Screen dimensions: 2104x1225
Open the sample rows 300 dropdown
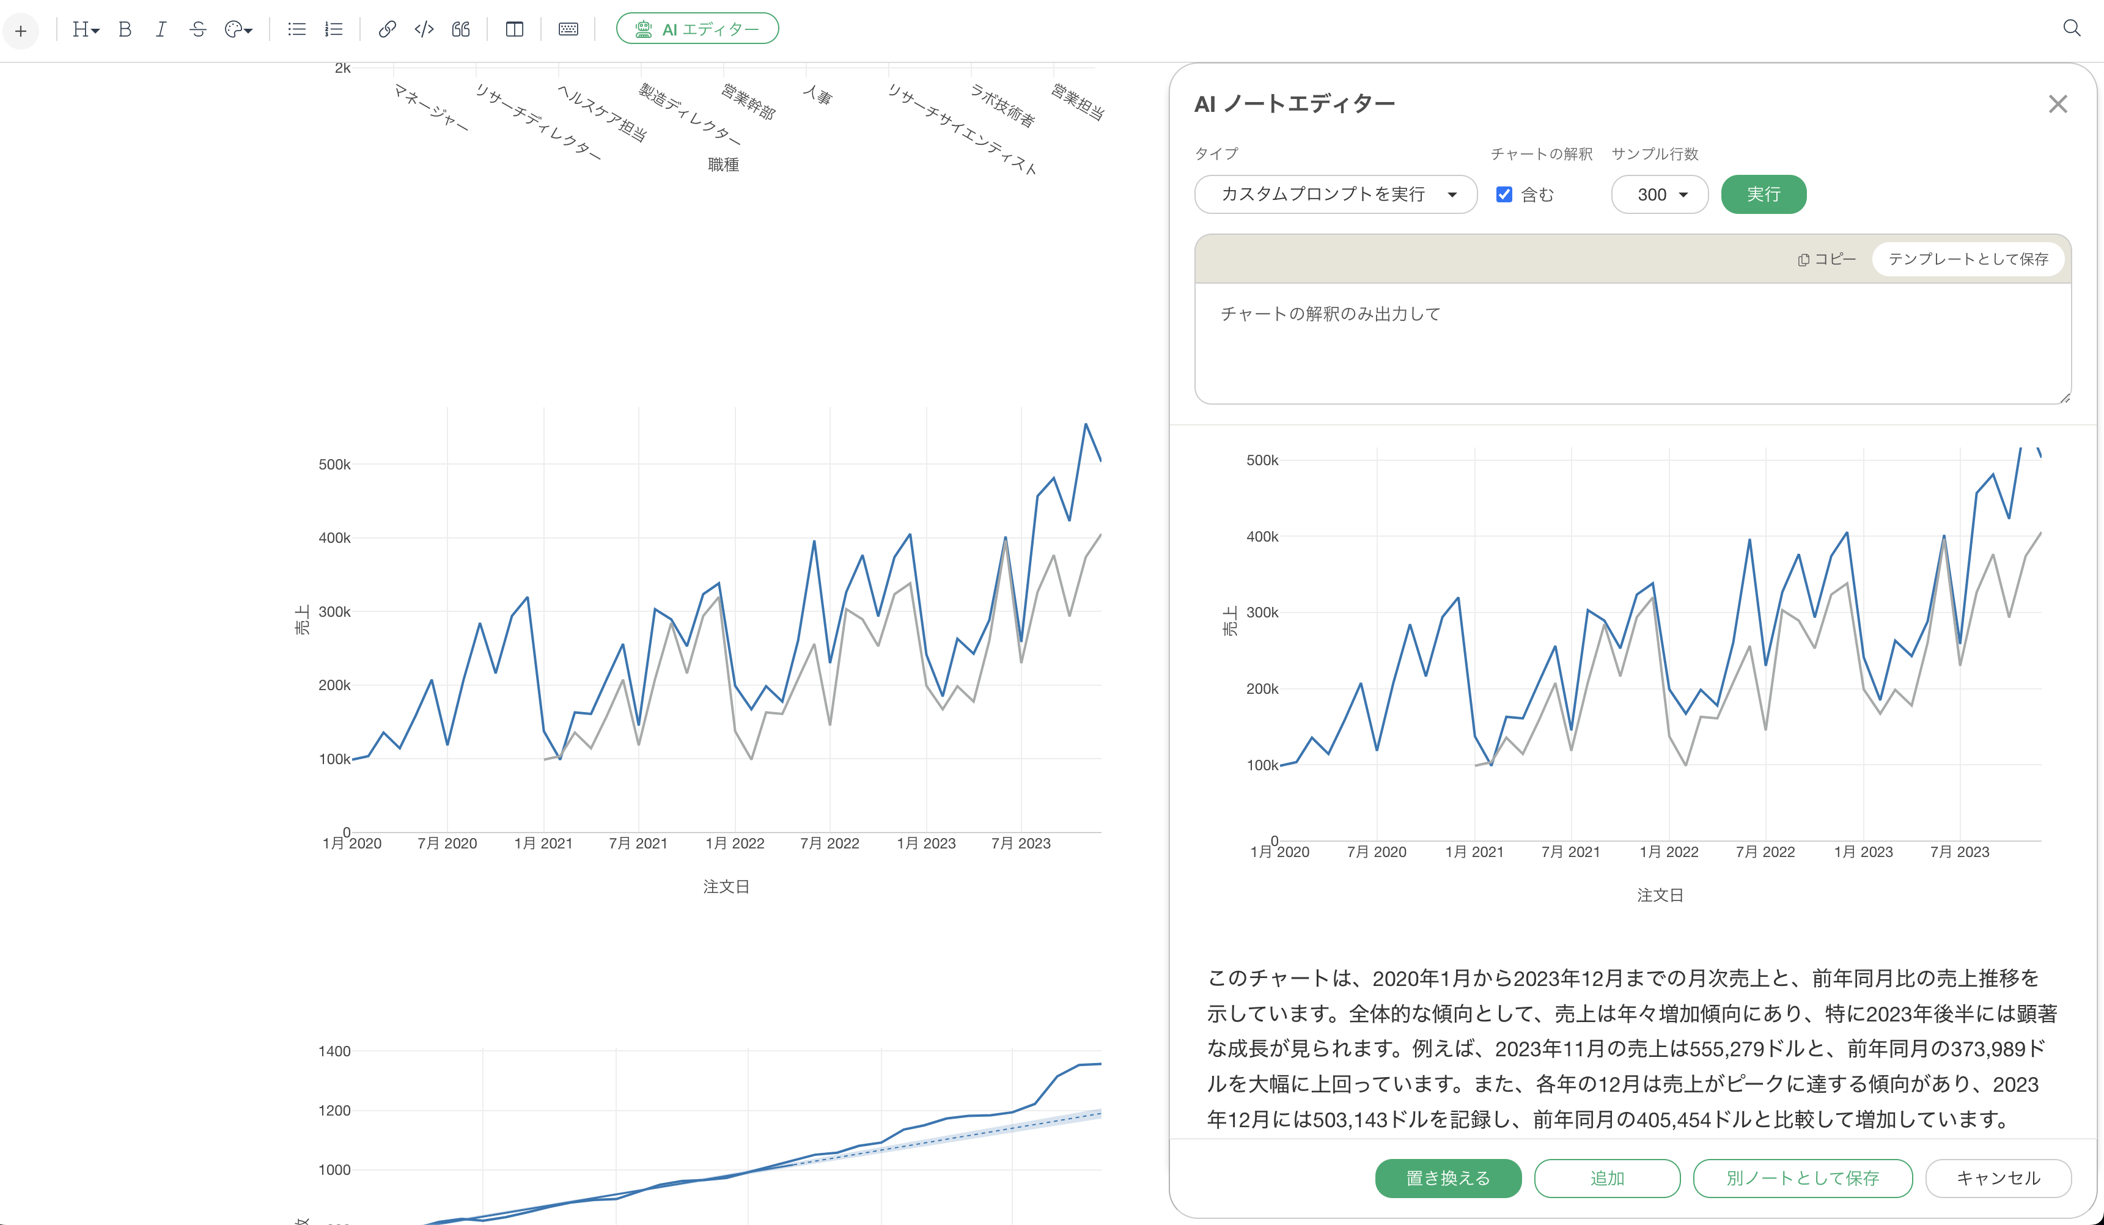pos(1659,194)
